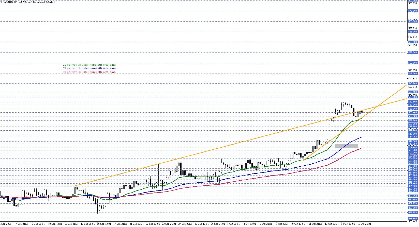The image size is (419, 227).
Task: Click the 512.500 price level label
Action: coord(412,141)
